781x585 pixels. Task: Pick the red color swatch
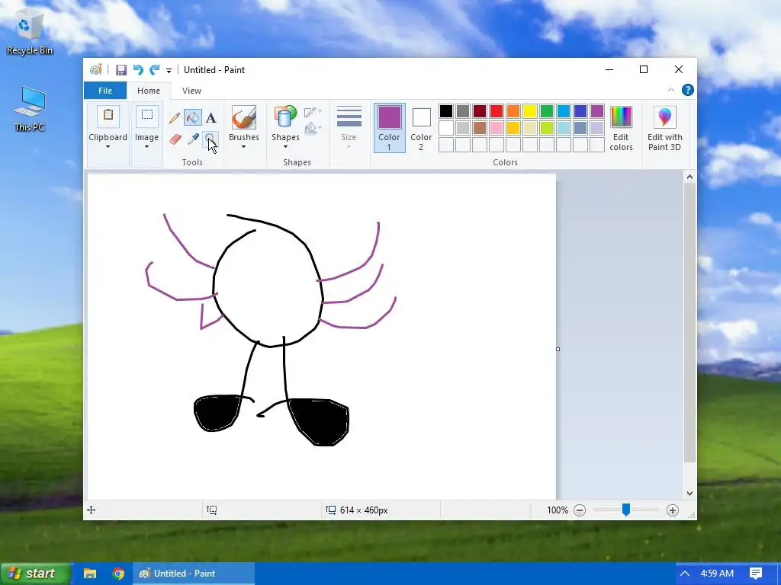pos(497,111)
